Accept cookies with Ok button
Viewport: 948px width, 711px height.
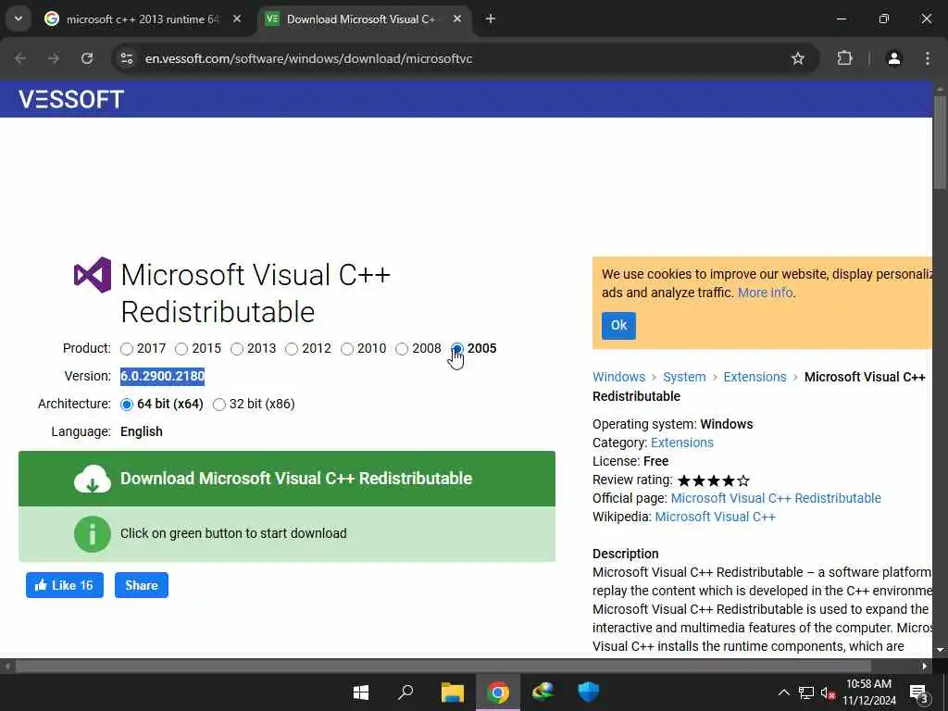tap(618, 326)
